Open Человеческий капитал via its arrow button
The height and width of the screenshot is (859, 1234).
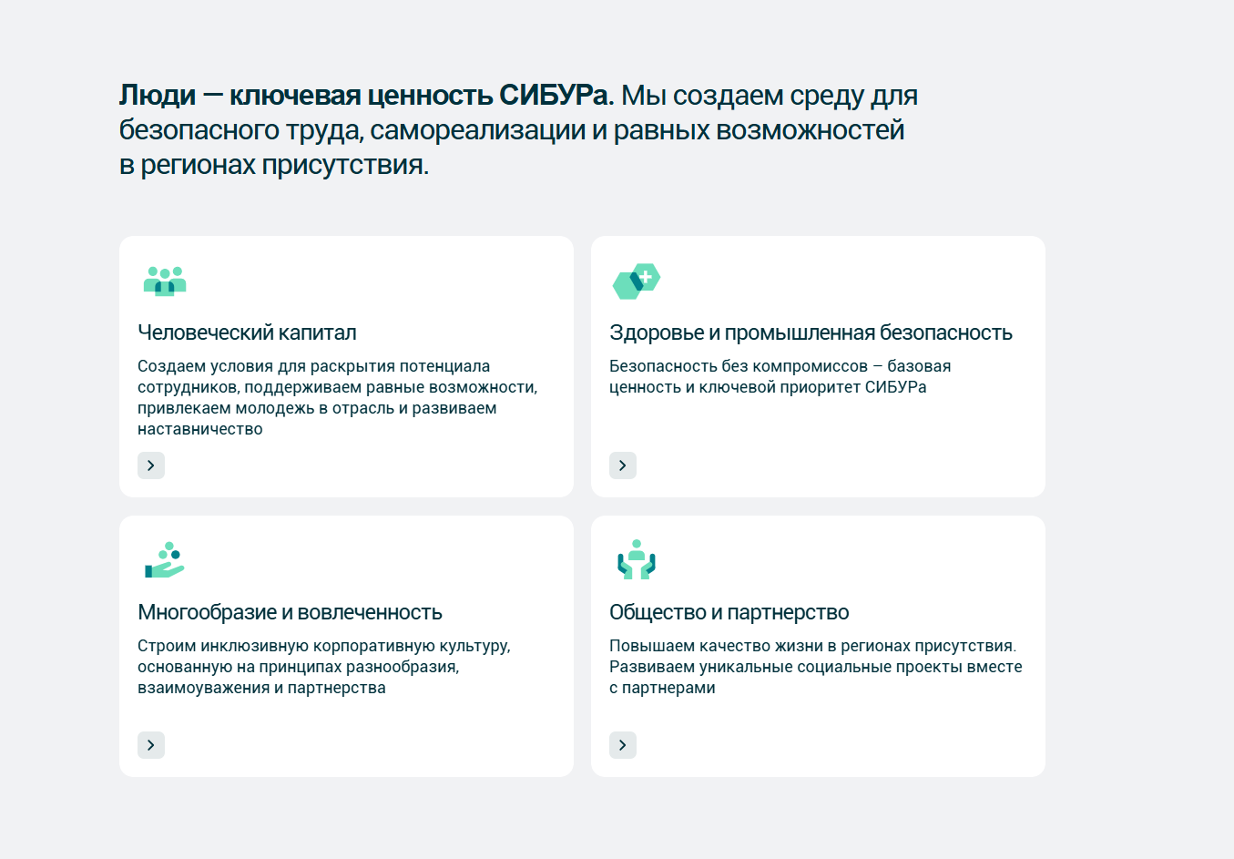[151, 465]
